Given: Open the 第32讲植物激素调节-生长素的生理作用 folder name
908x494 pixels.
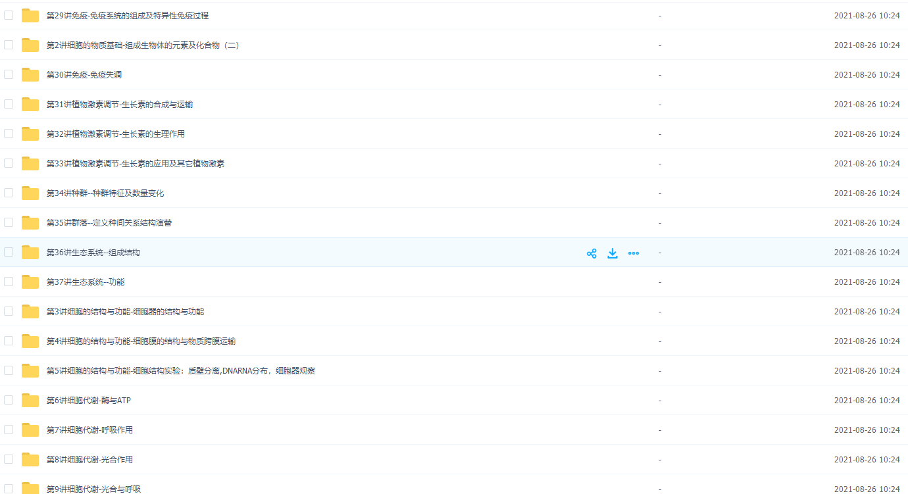Looking at the screenshot, I should point(116,134).
